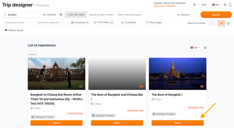Open the Countries (1) filter

click(x=80, y=23)
